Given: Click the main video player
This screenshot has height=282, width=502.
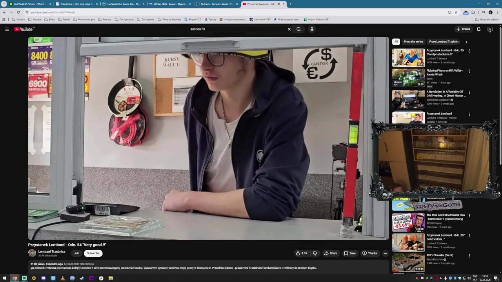Looking at the screenshot, I should click(x=208, y=138).
